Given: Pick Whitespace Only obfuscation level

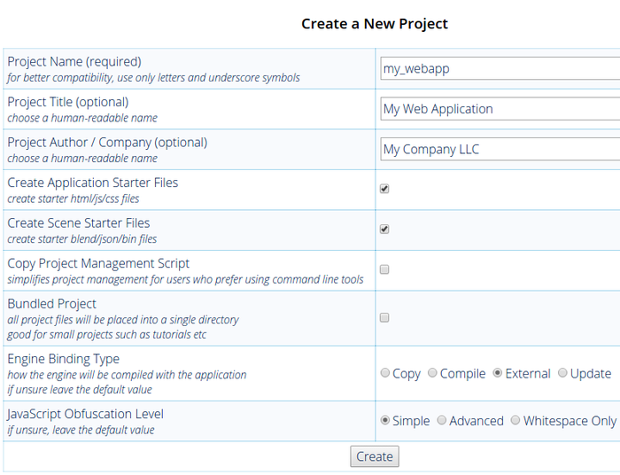Looking at the screenshot, I should 515,420.
